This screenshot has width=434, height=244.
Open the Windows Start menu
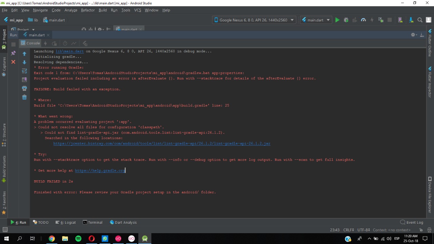[6, 239]
